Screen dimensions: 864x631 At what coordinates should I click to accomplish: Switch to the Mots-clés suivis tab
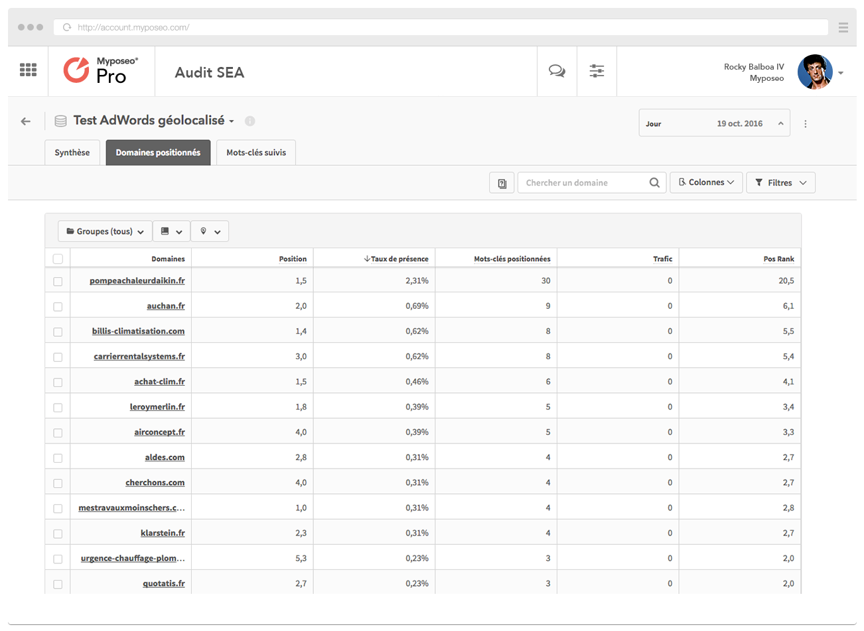[256, 152]
